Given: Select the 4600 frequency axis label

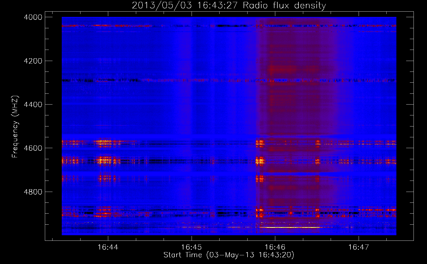Looking at the screenshot, I should [33, 148].
